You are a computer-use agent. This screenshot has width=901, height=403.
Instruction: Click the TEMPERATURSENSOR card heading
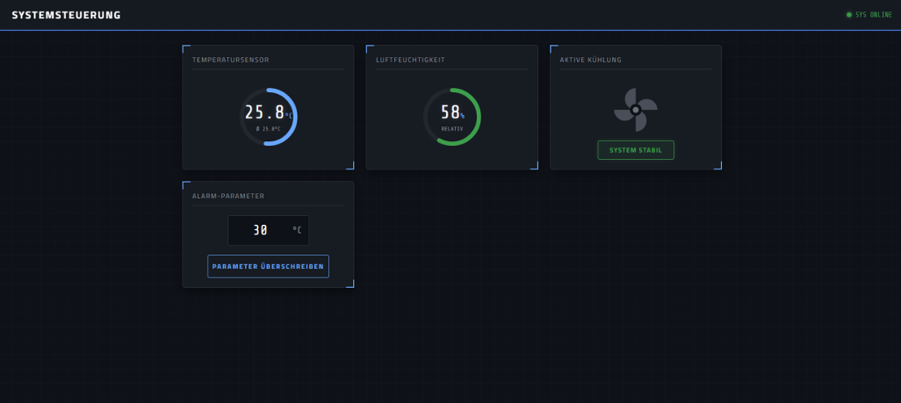point(230,60)
